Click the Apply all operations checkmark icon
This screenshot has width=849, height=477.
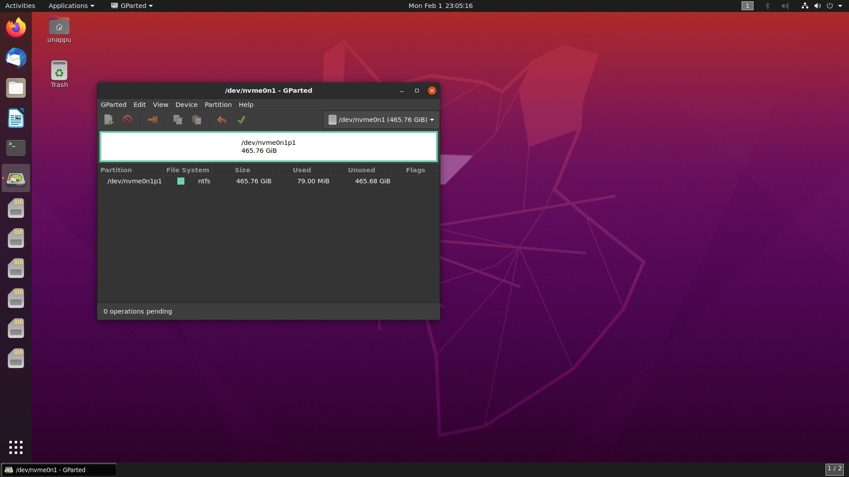(x=241, y=120)
